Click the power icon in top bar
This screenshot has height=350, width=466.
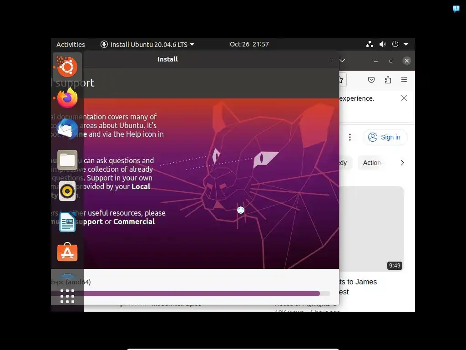pyautogui.click(x=395, y=44)
